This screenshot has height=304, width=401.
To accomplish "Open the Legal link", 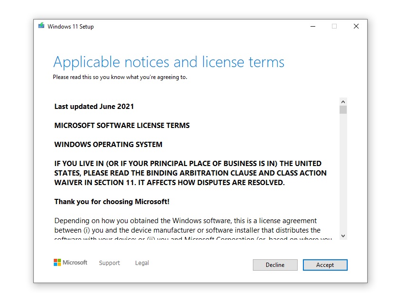I will [x=142, y=263].
